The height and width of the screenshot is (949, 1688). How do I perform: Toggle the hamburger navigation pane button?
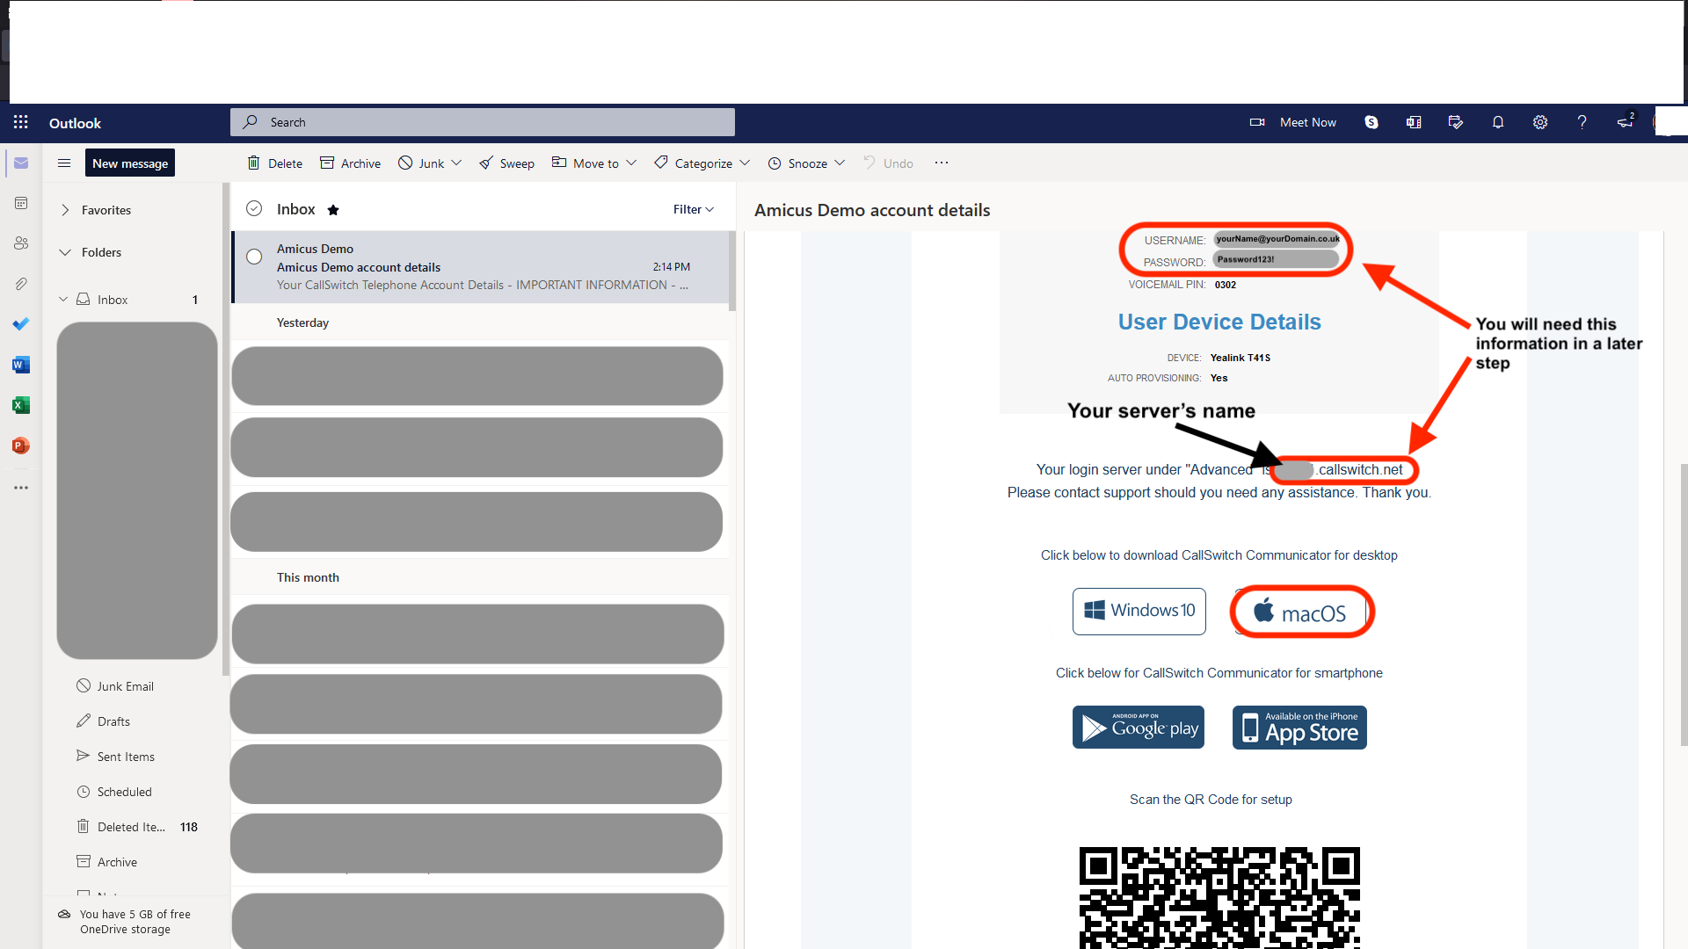(x=64, y=163)
